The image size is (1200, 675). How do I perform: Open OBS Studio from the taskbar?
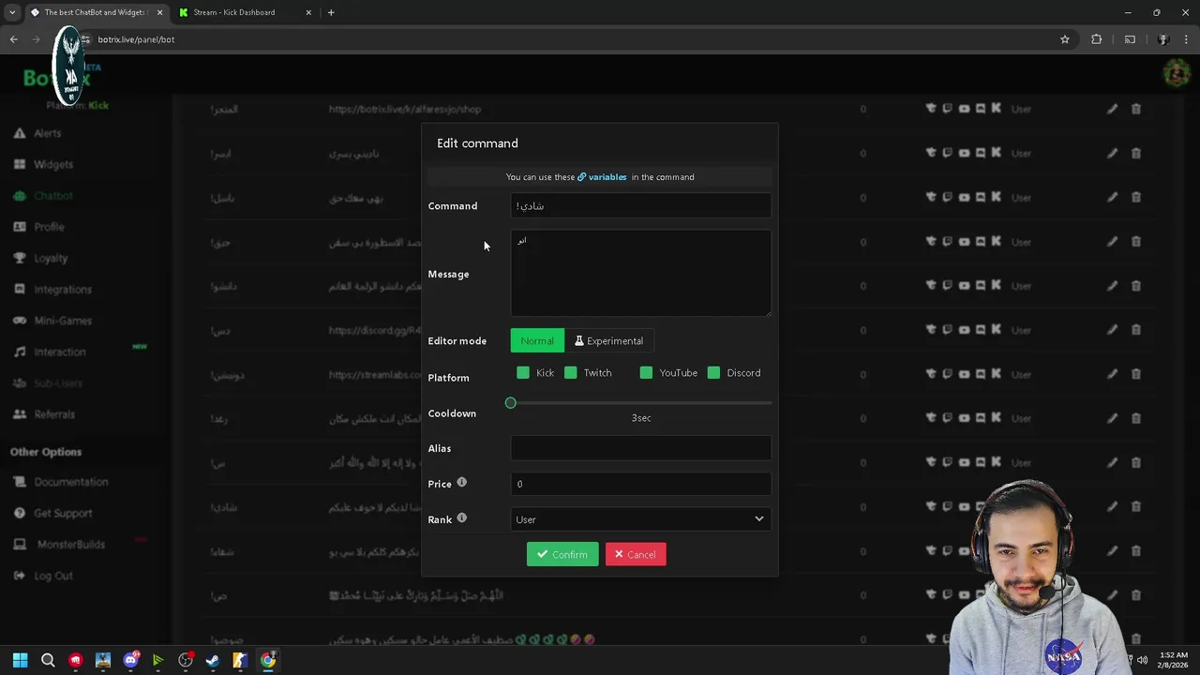[185, 660]
